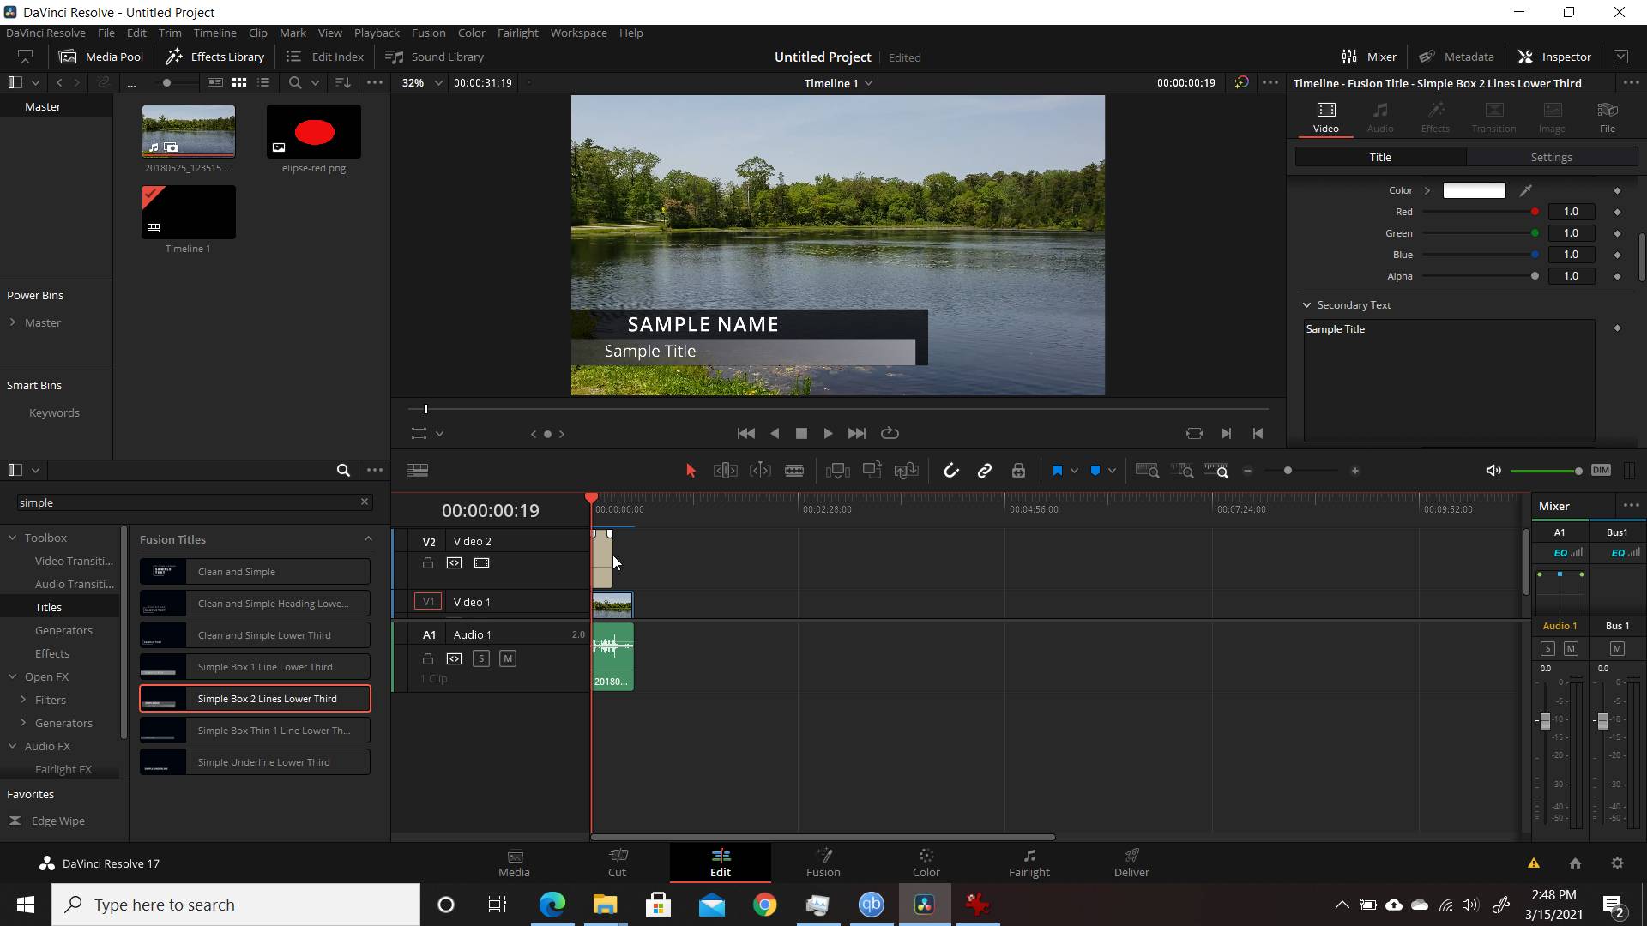
Task: Click the blue Marker icon
Action: tap(1095, 471)
